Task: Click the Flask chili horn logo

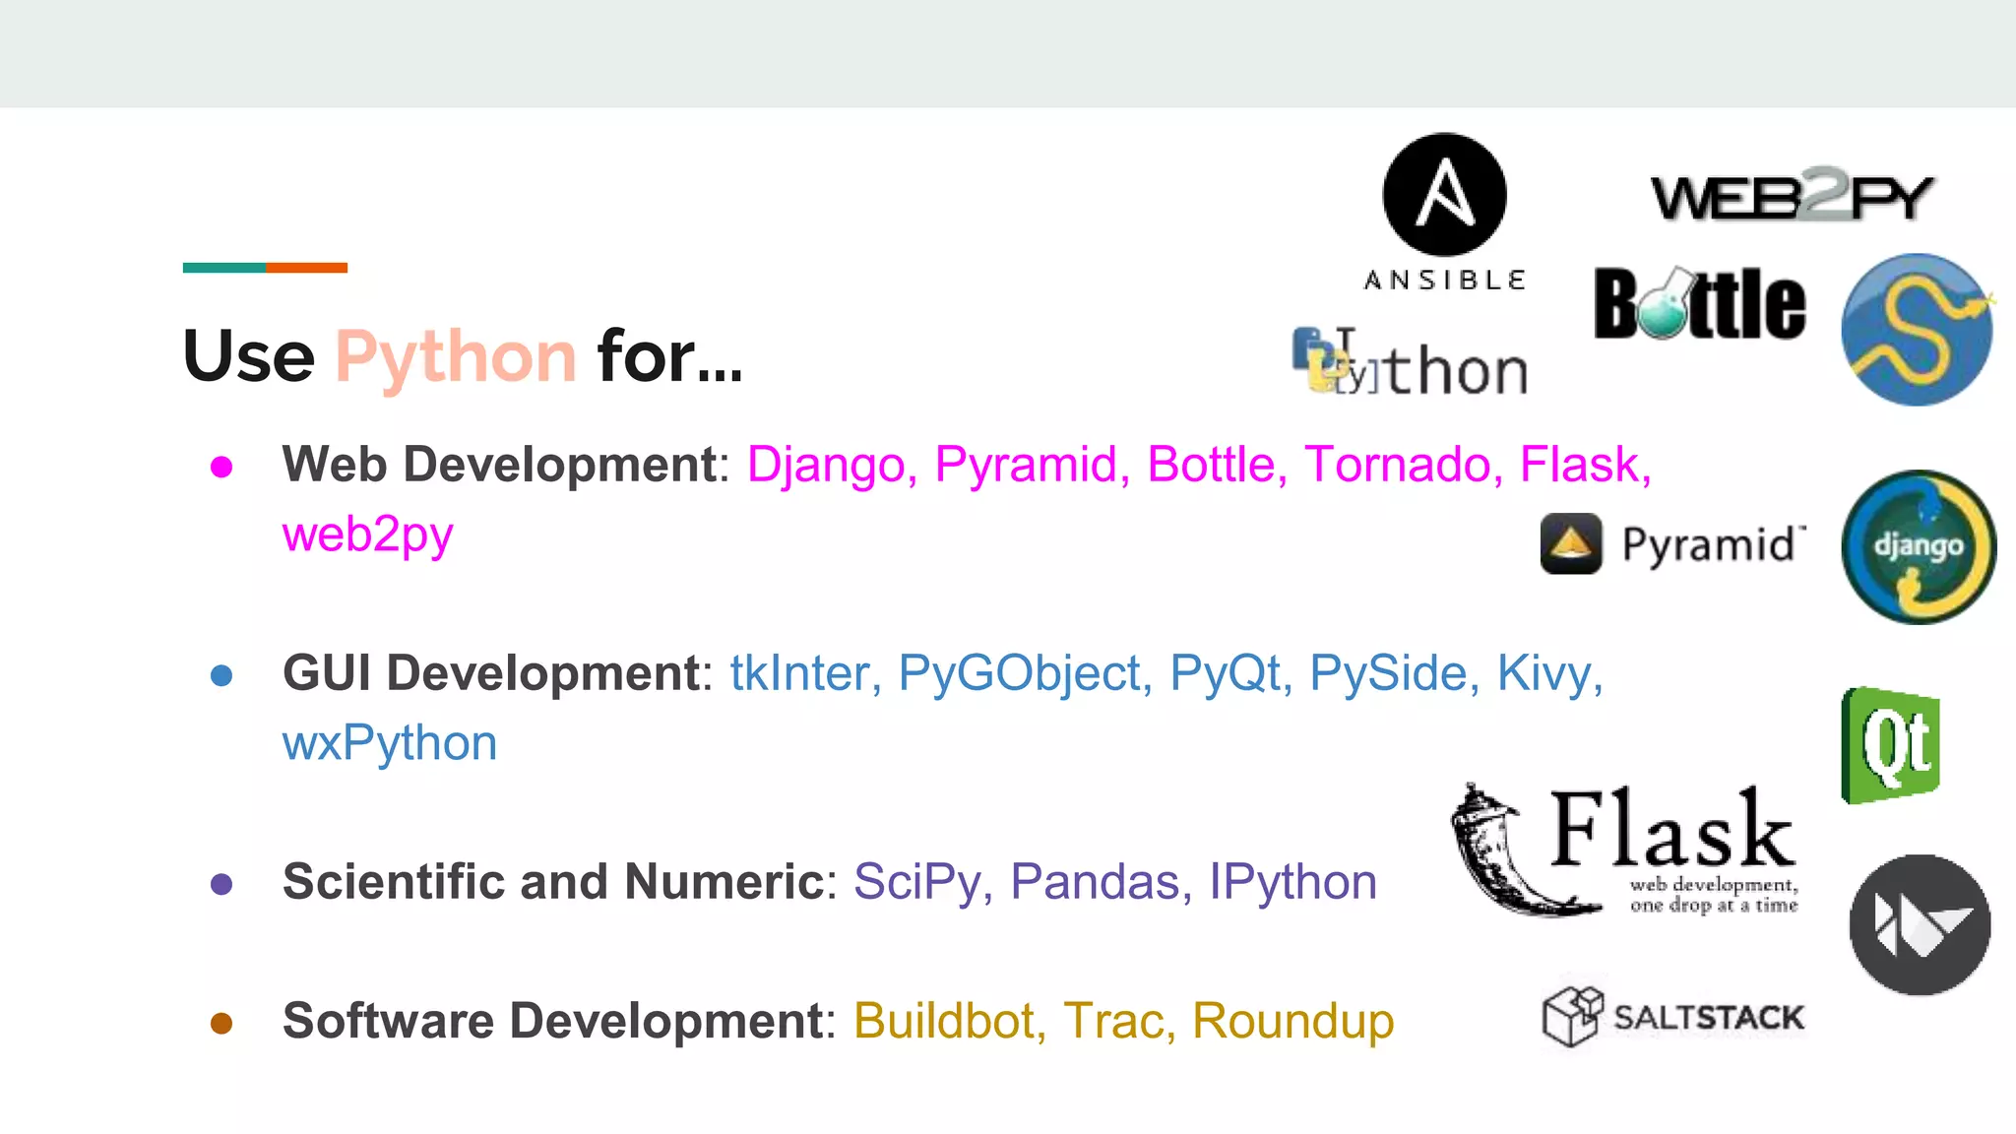Action: [1624, 850]
